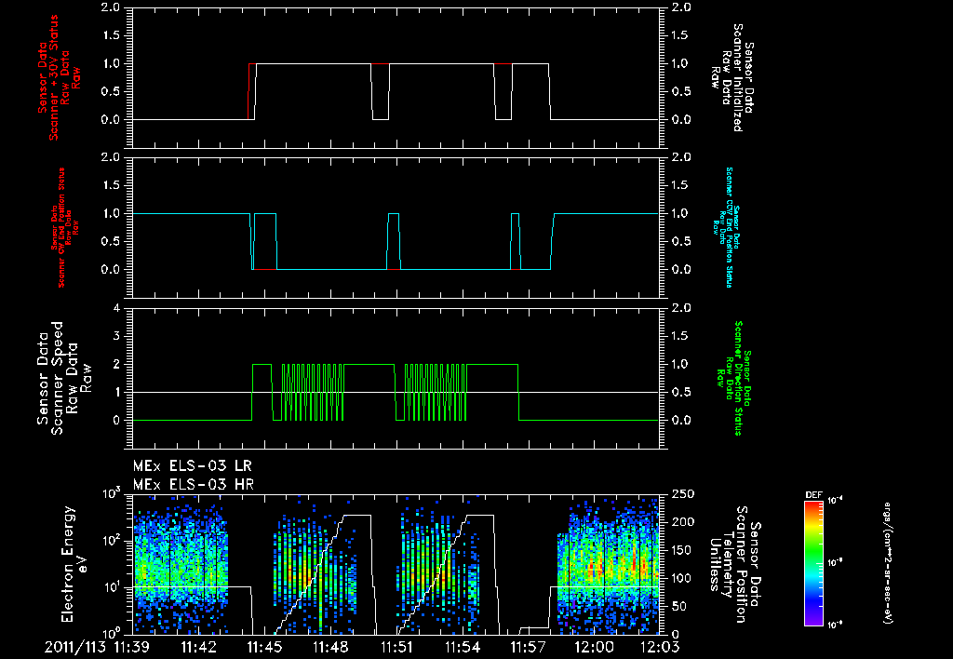
Task: Click the "3" tick on Scanner Speed axis
Action: click(x=116, y=336)
